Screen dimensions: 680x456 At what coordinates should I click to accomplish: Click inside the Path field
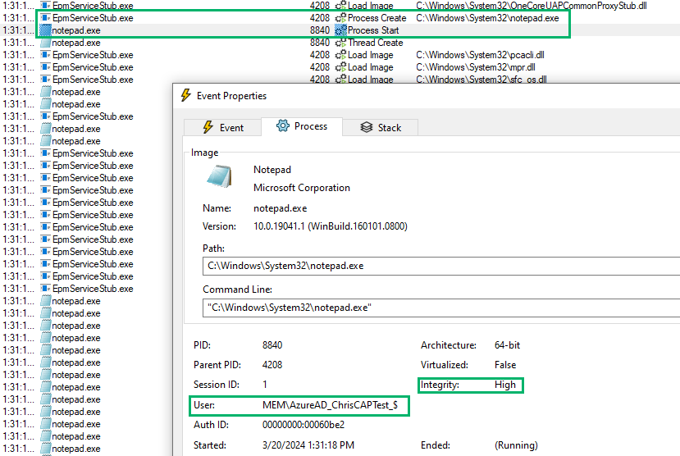tap(441, 266)
